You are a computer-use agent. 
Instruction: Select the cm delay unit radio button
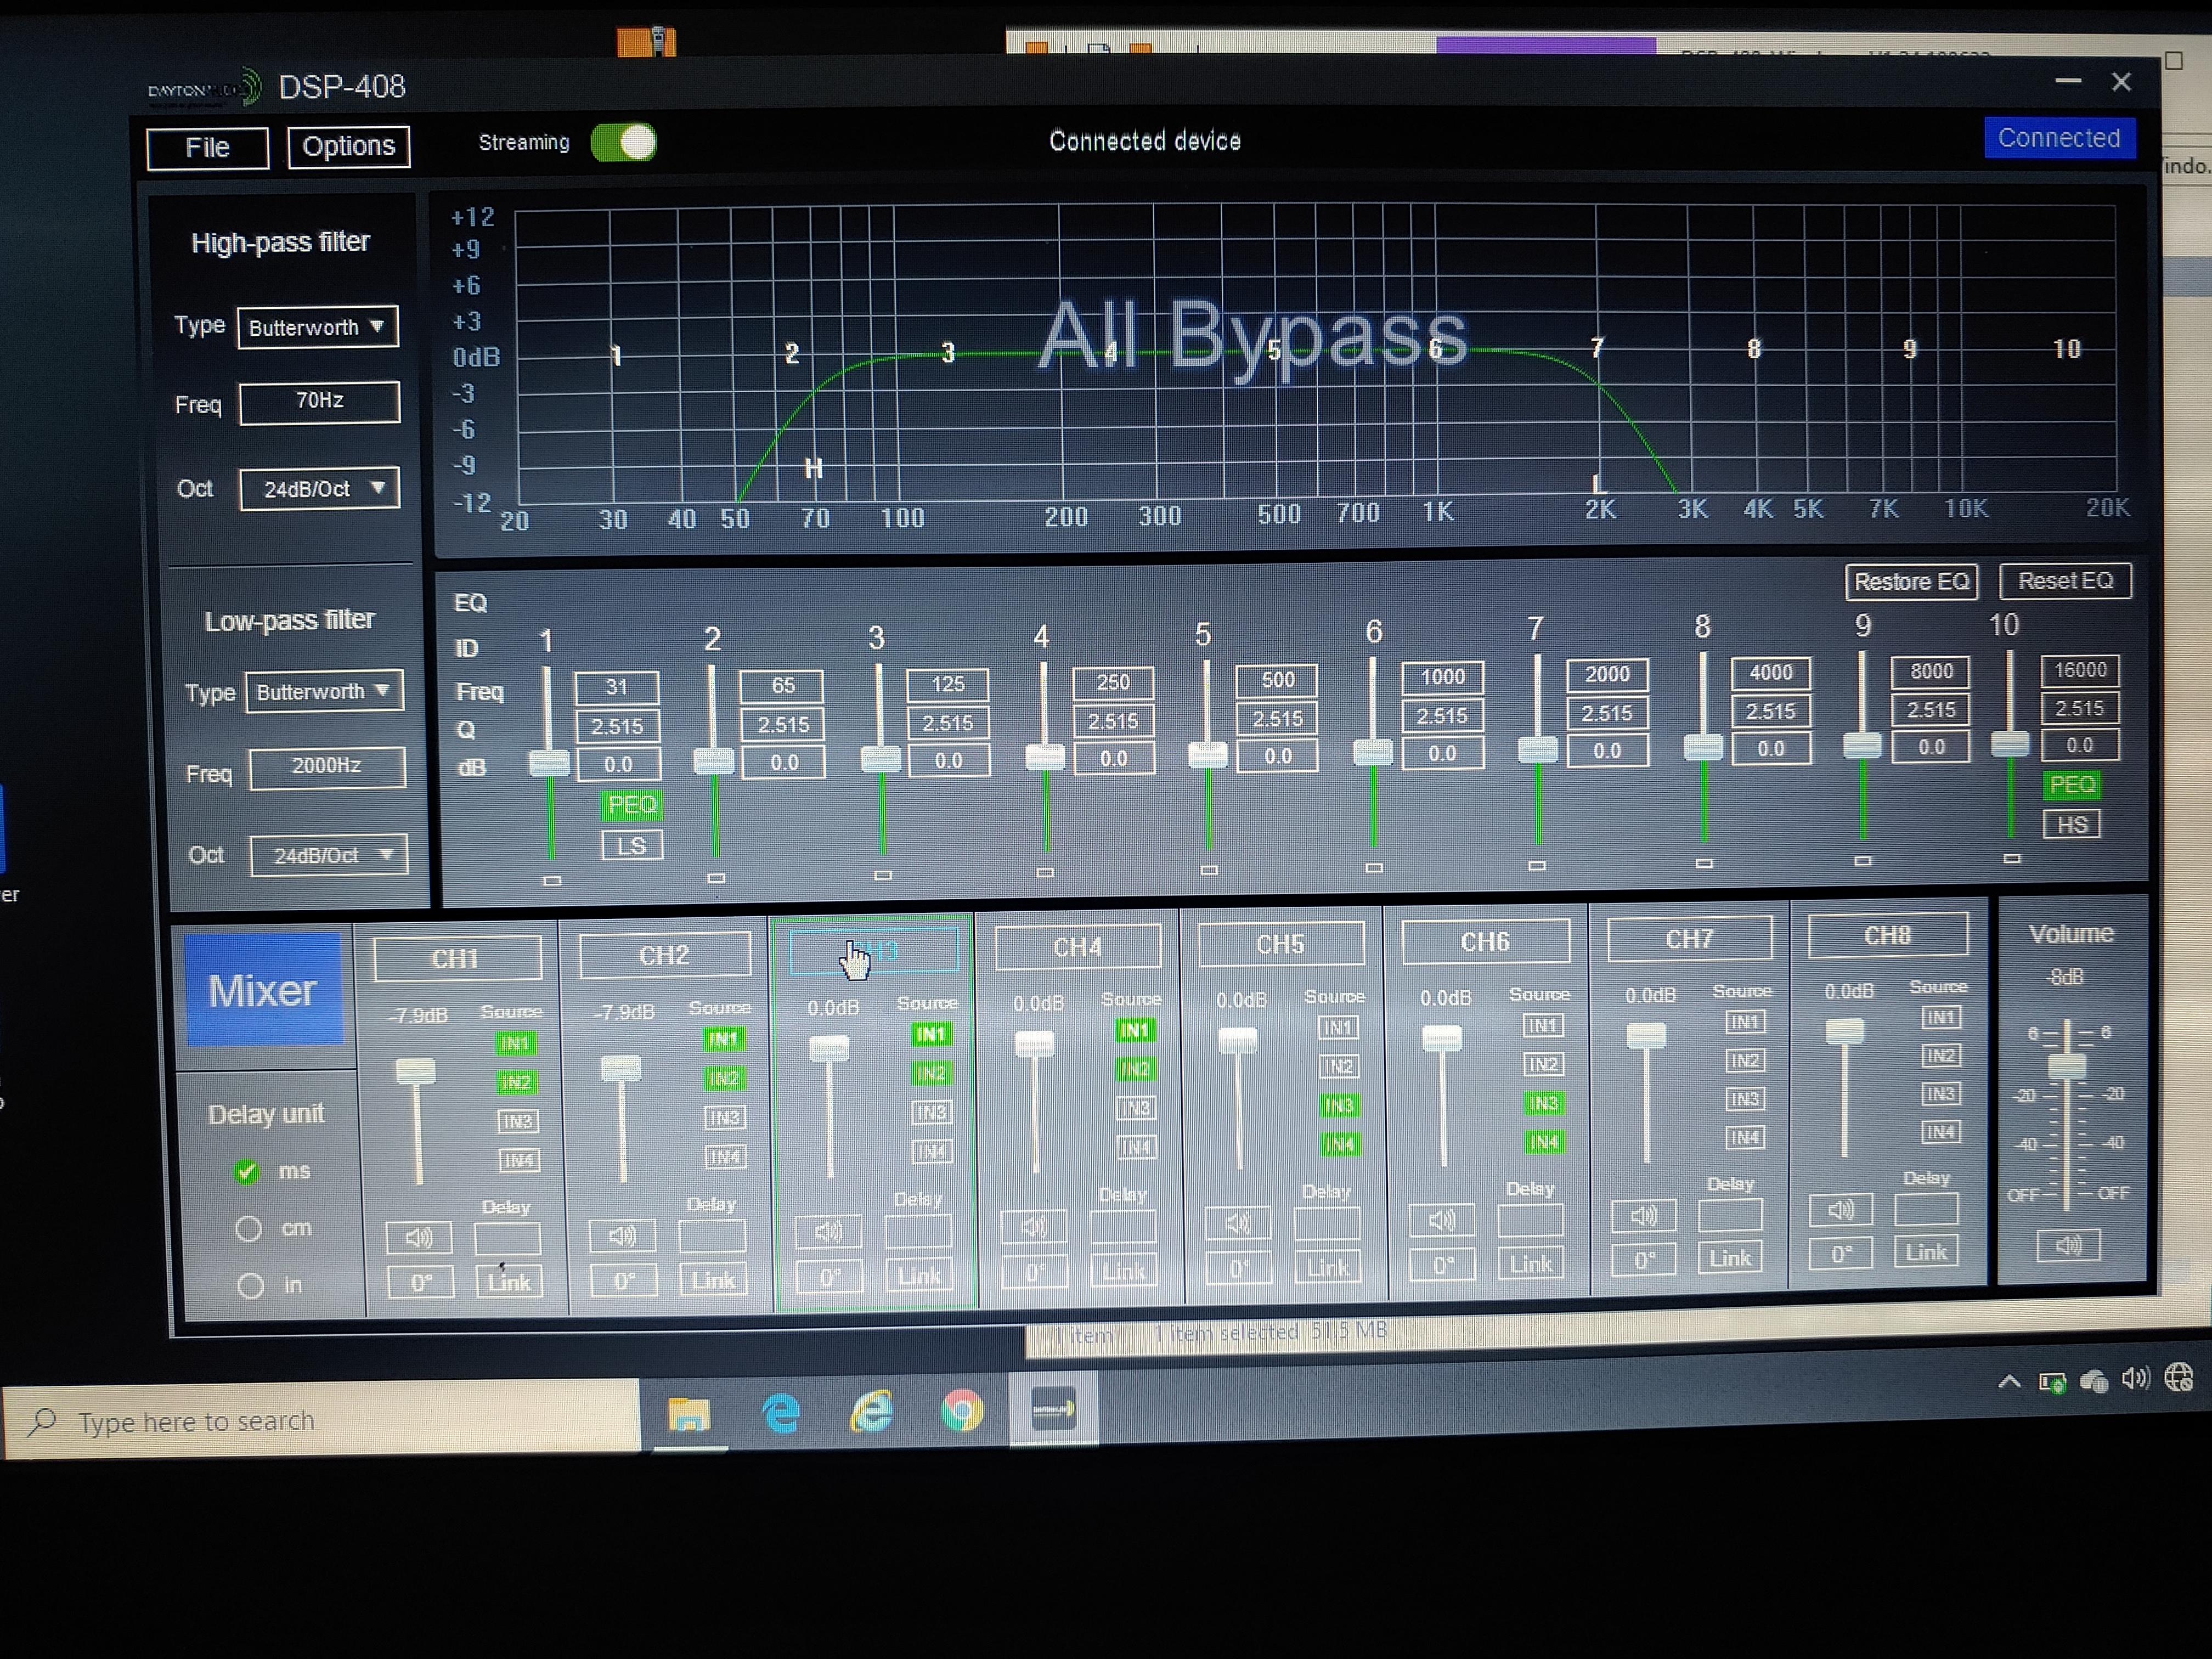click(x=248, y=1228)
